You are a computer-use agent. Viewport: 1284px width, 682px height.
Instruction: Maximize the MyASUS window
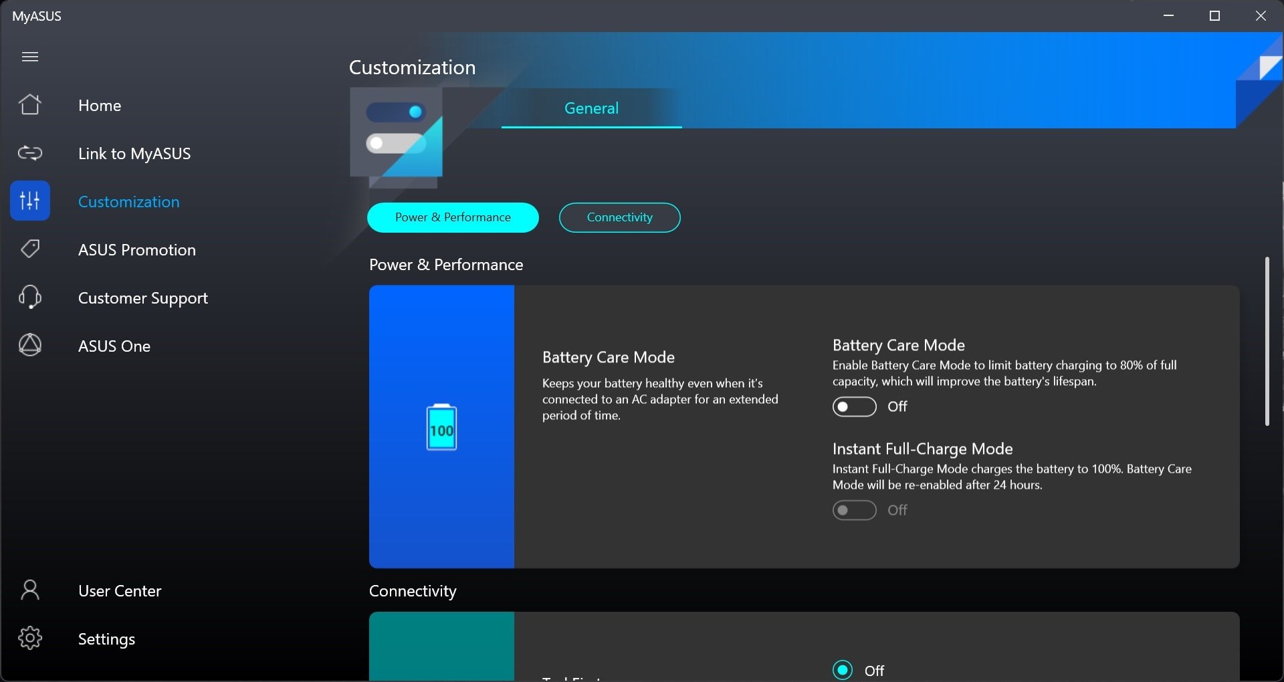click(x=1215, y=15)
